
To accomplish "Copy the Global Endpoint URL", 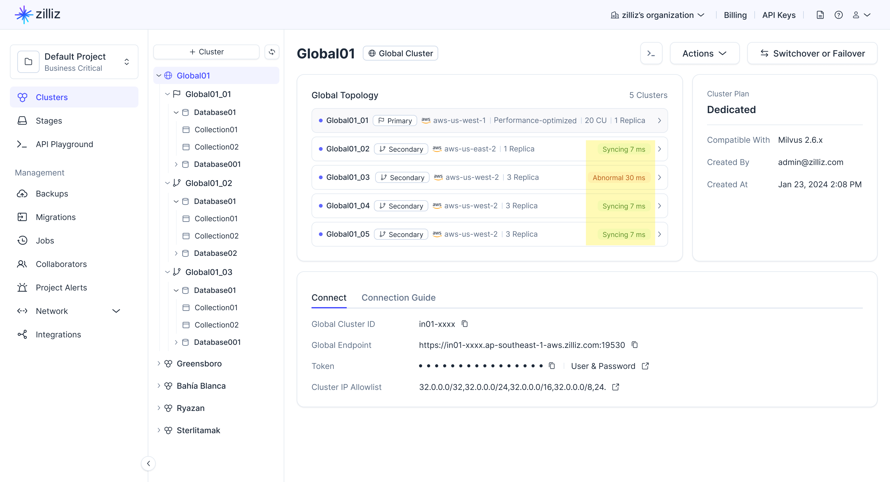I will [635, 345].
